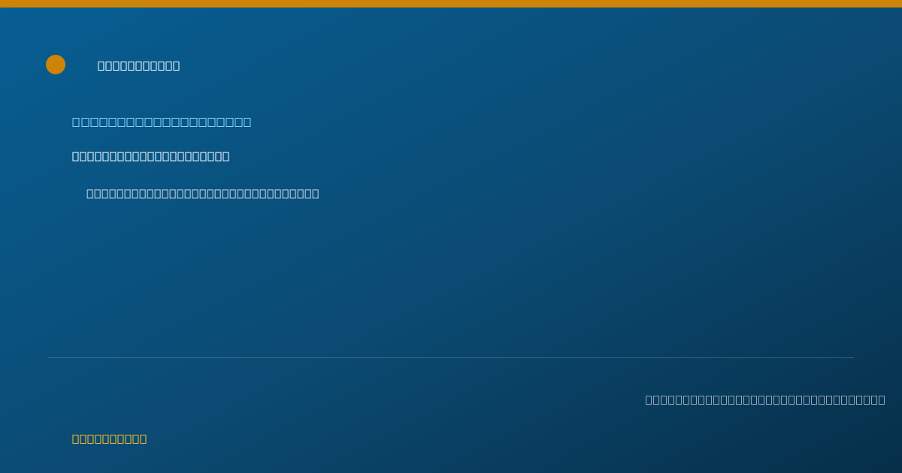Click the indented gray paragraph line

pos(203,194)
